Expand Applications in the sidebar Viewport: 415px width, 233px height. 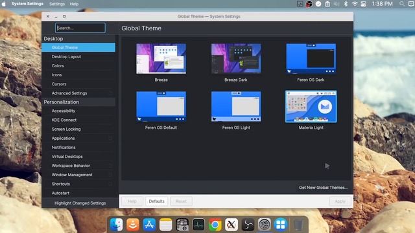tap(78, 138)
